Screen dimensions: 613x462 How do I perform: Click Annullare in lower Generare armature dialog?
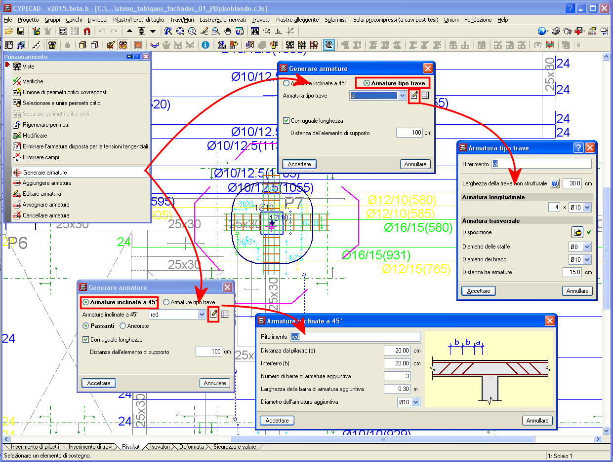point(215,383)
